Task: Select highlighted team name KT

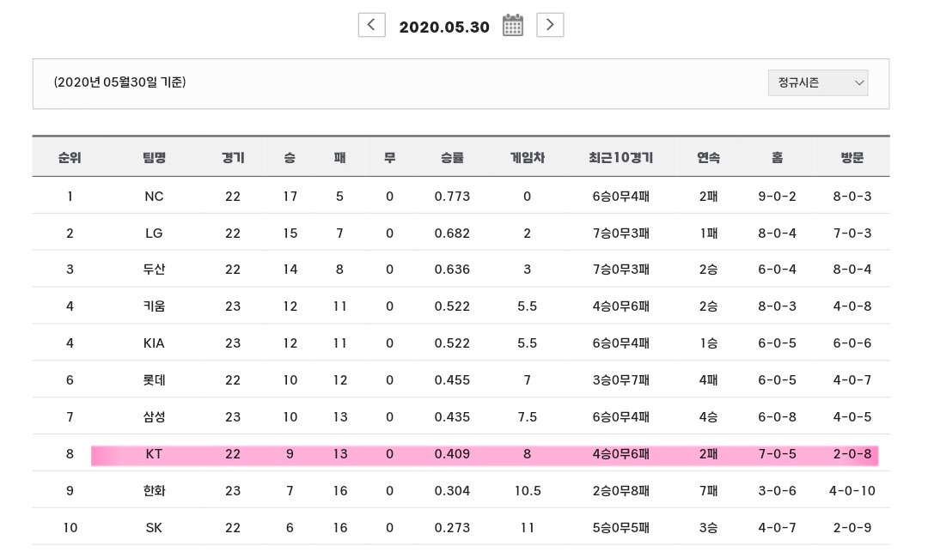Action: (154, 454)
